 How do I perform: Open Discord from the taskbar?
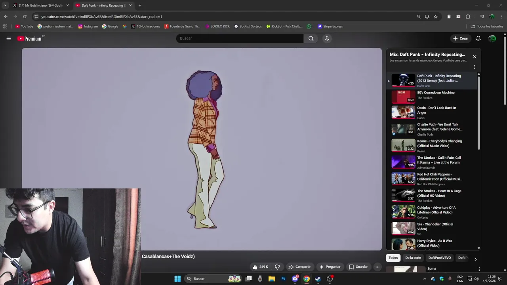coord(295,279)
